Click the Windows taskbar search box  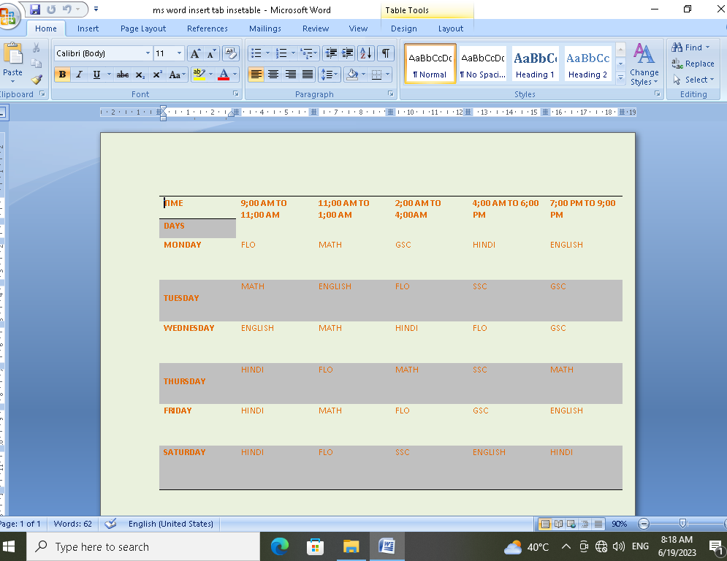(143, 546)
